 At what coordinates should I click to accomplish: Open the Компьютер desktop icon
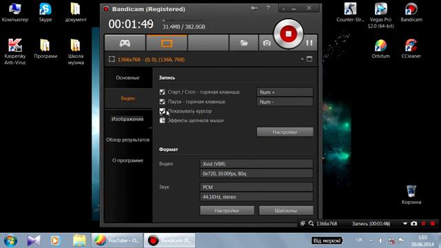[15, 12]
